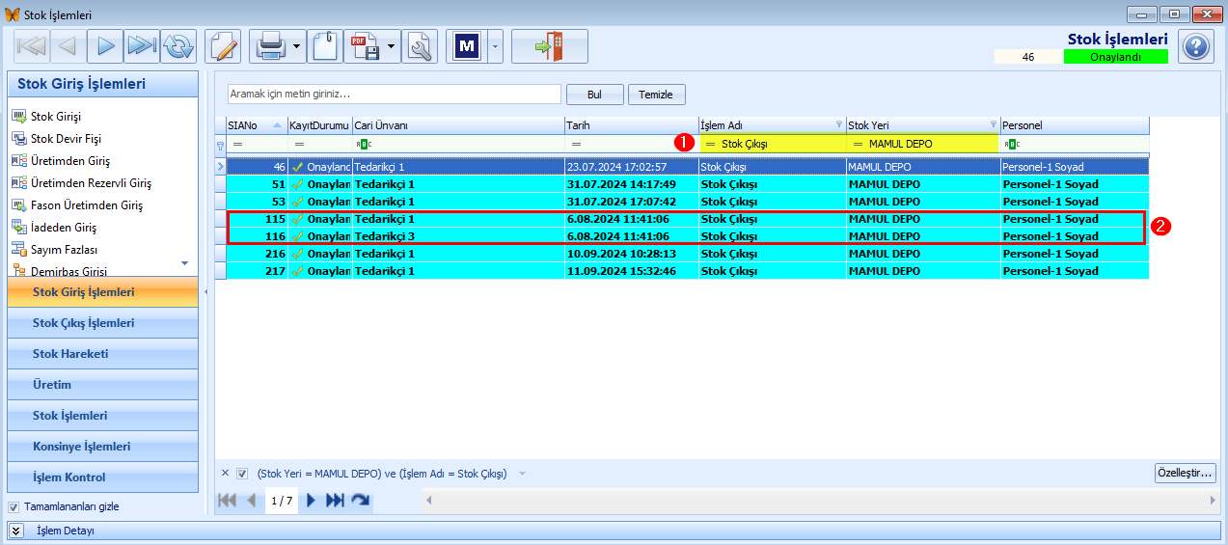Open the wrench tools icon

(420, 45)
